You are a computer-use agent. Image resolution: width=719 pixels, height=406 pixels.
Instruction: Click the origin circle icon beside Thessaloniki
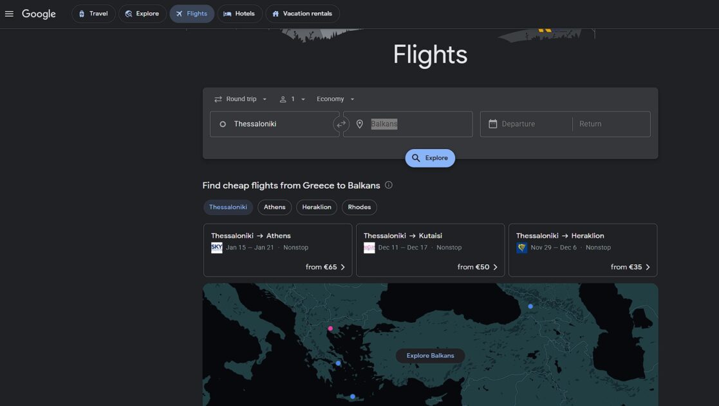coord(223,124)
